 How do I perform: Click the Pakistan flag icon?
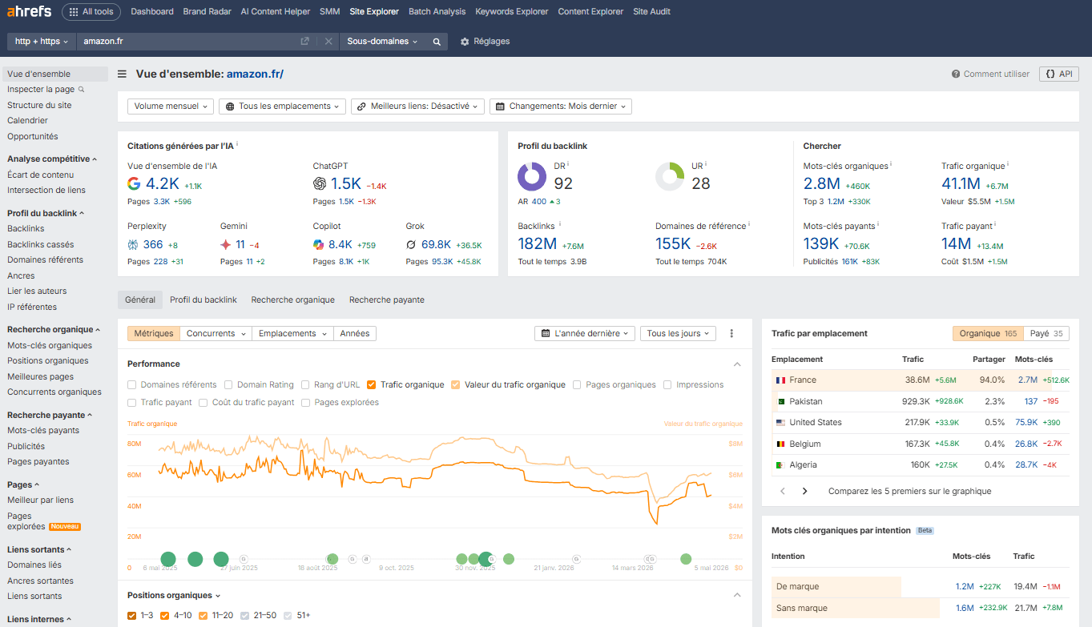click(781, 401)
